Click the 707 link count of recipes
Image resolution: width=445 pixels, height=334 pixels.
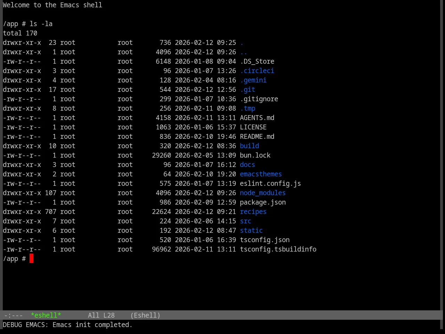tap(50, 212)
